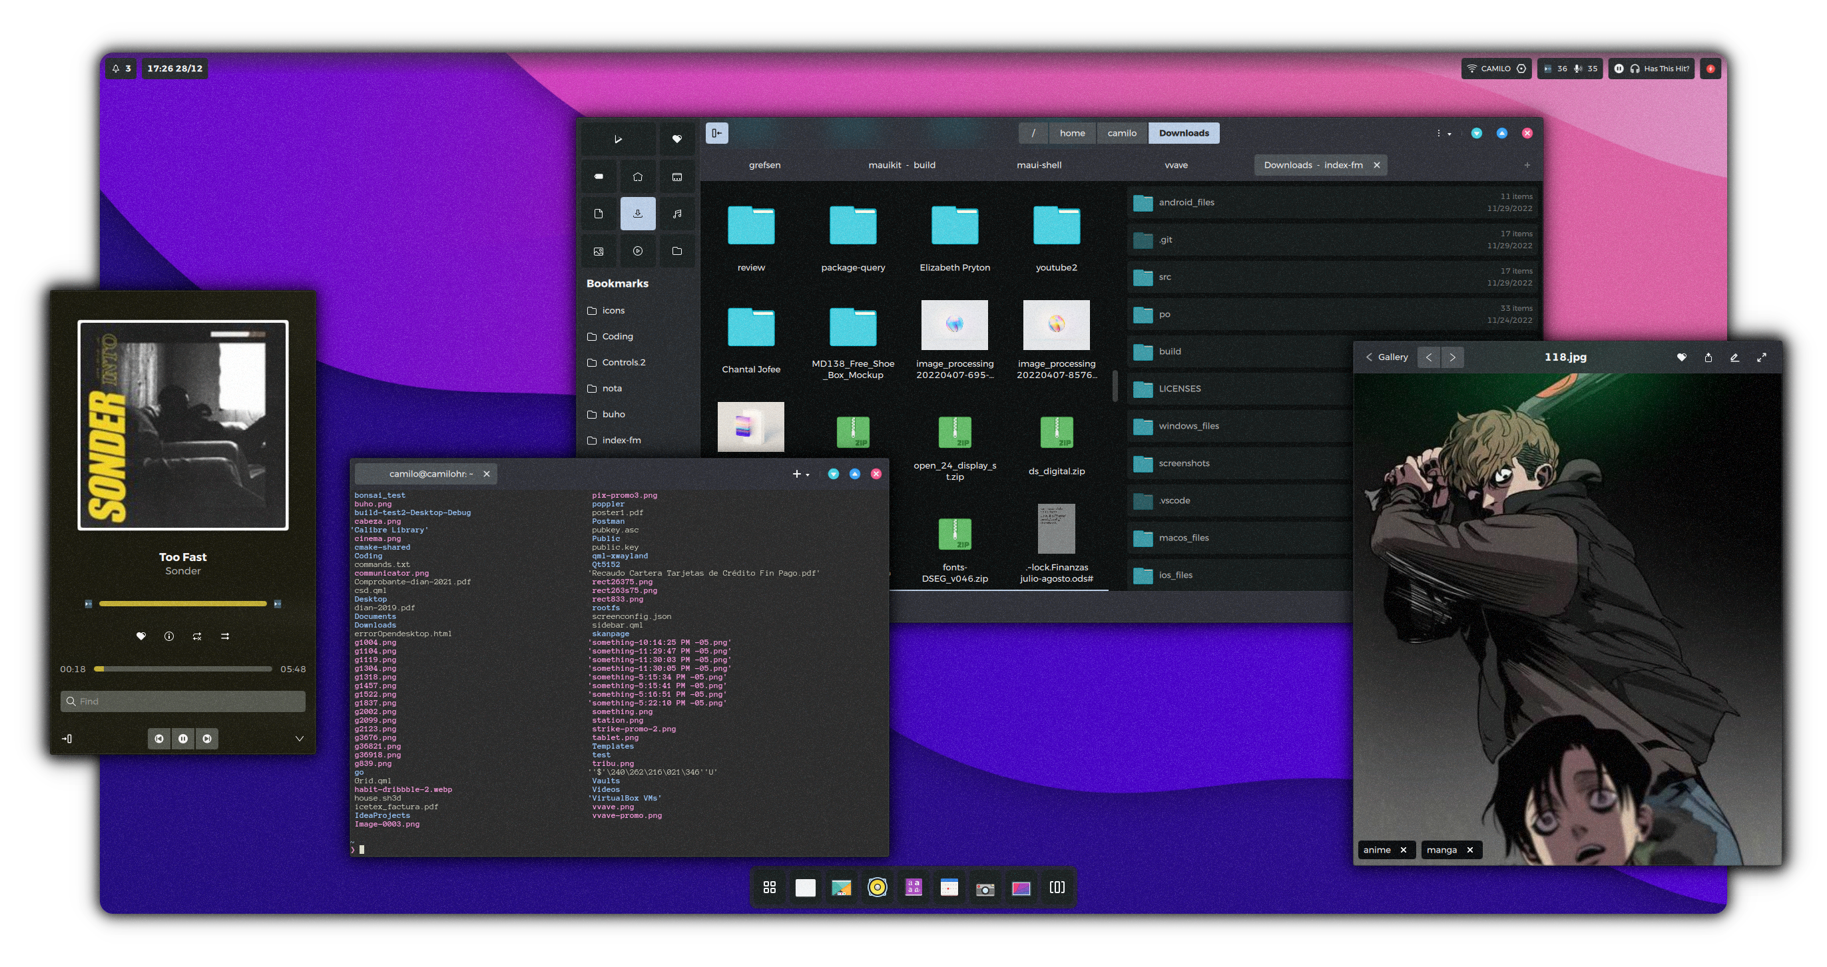Screen dimensions: 1827x967
Task: Click the yellow volume bar in player
Action: click(183, 604)
